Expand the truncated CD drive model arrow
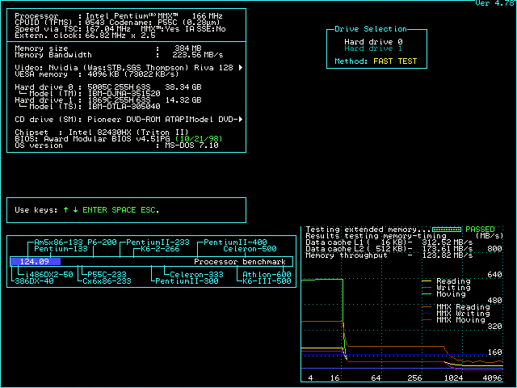Image resolution: width=517 pixels, height=388 pixels. 241,120
